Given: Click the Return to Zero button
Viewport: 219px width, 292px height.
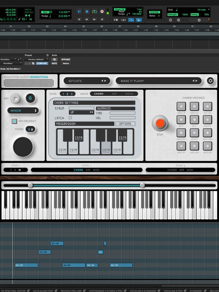Looking at the screenshot, I should coord(79,19).
